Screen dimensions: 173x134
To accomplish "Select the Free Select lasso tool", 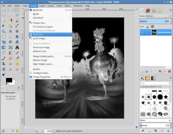I will point(17,15).
